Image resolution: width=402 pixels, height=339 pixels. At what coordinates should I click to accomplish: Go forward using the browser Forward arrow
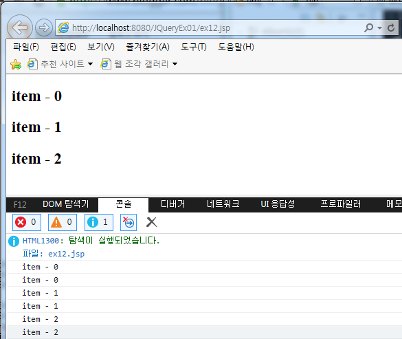[x=44, y=28]
